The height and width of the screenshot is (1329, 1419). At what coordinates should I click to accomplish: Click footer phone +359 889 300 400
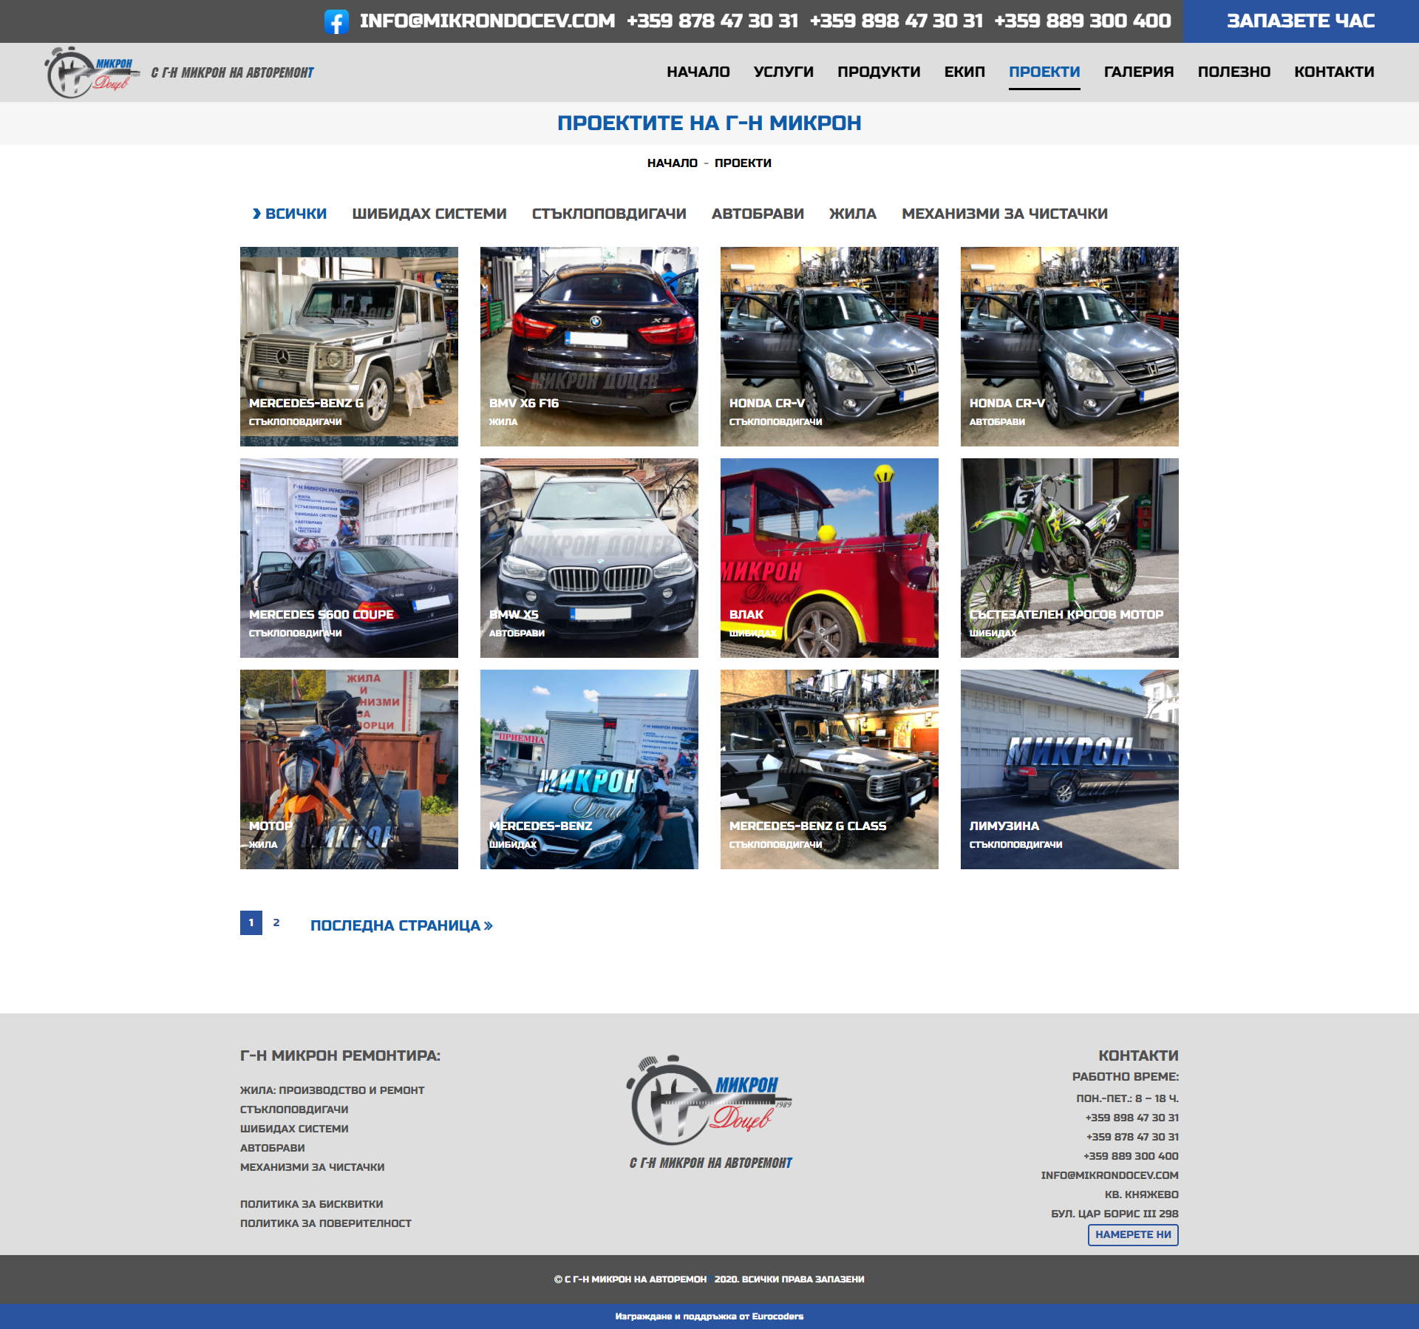pyautogui.click(x=1132, y=1156)
